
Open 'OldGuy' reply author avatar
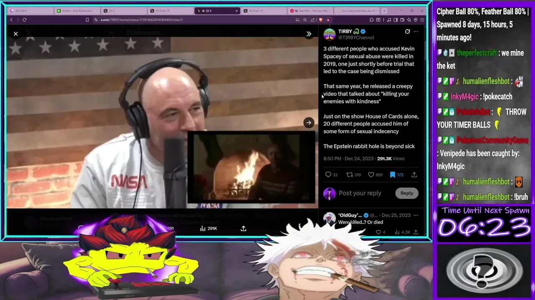329,219
